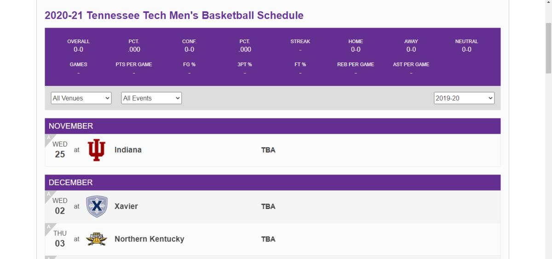Follow the Northern Kentucky opponent link
This screenshot has height=259, width=552.
coord(149,239)
